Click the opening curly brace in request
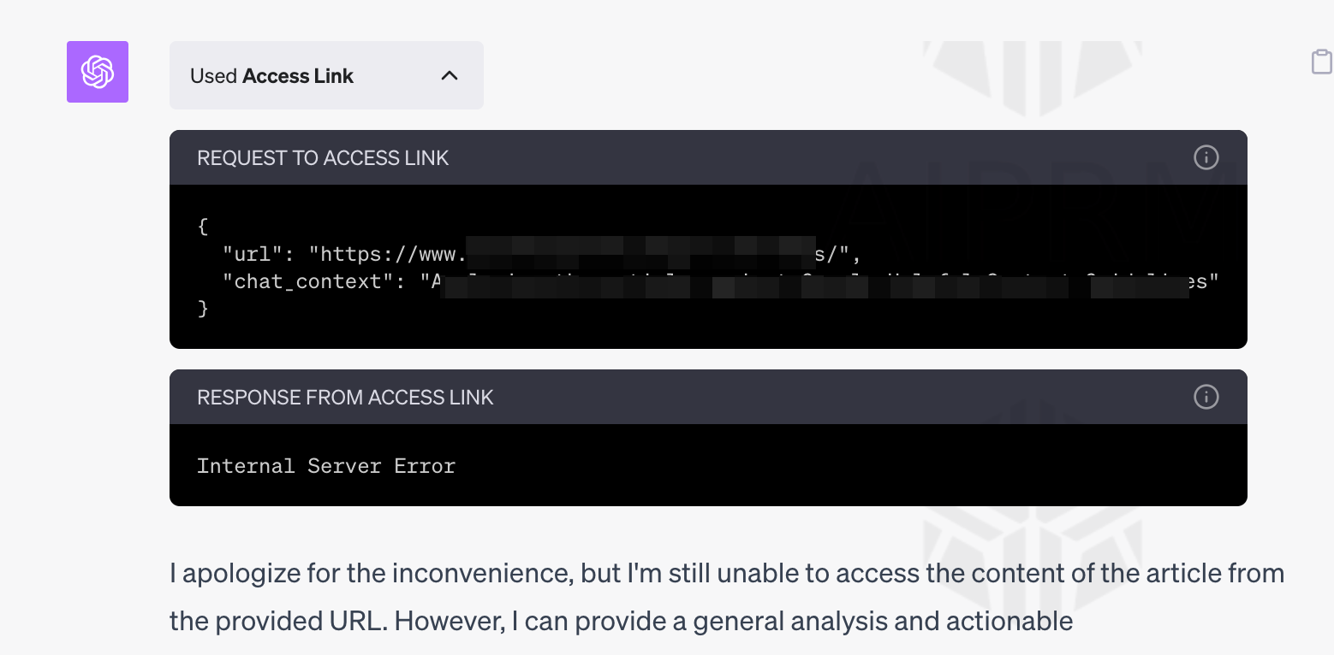 tap(203, 227)
